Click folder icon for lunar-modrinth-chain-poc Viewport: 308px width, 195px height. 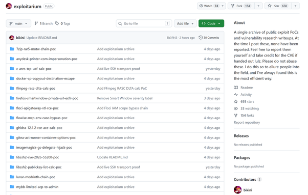coord(12,177)
